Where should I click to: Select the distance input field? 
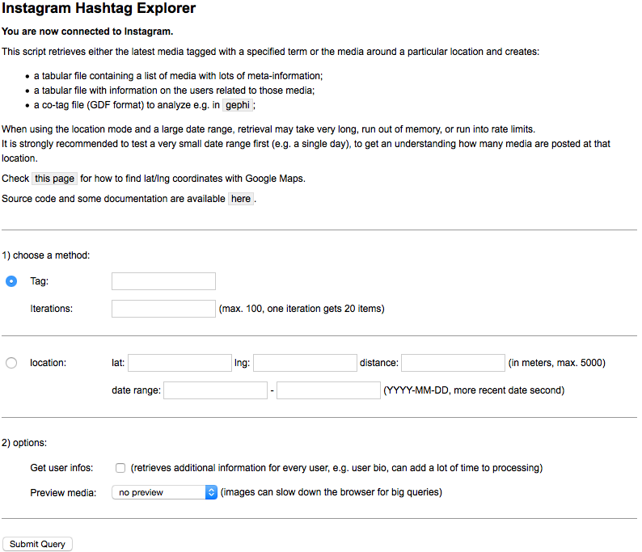coord(453,363)
